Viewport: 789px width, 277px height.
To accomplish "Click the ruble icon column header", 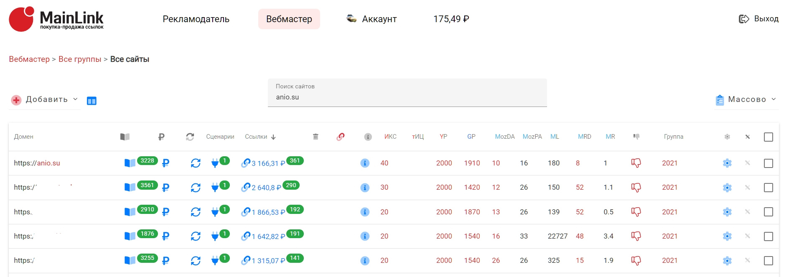I will coord(161,137).
